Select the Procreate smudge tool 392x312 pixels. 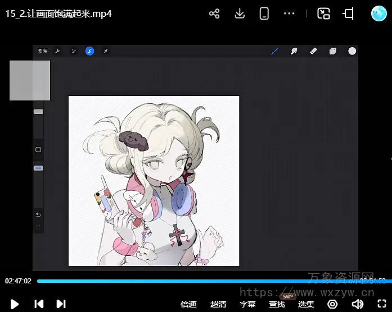click(x=294, y=51)
